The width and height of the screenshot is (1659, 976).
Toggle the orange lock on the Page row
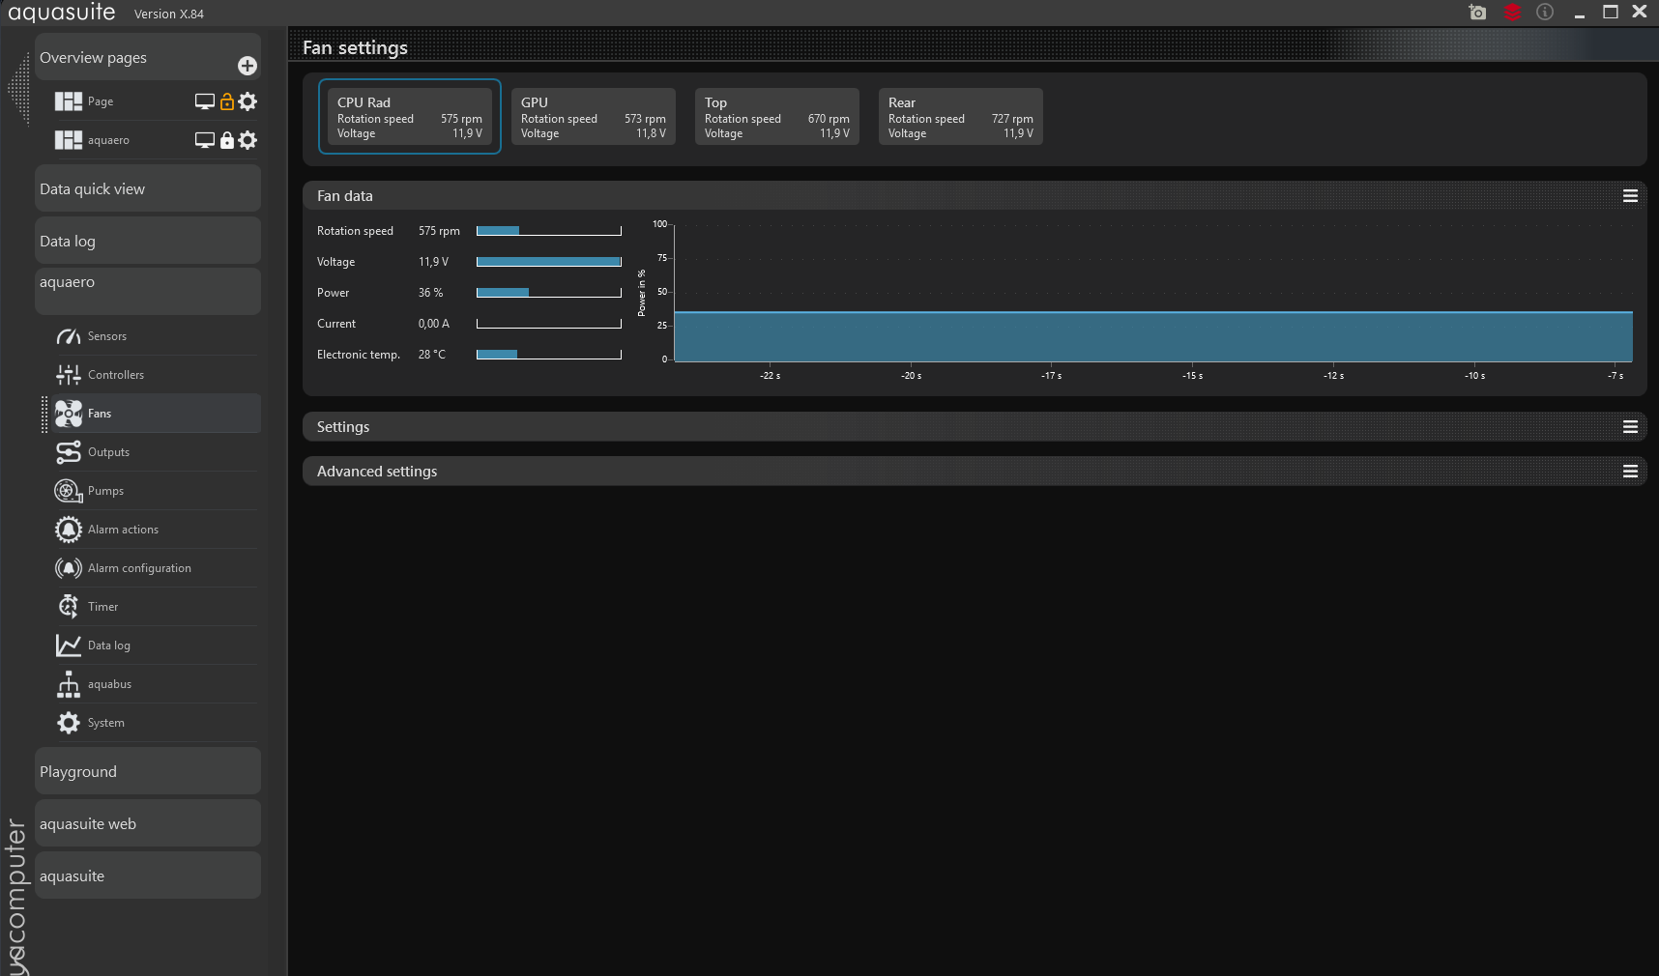point(227,101)
